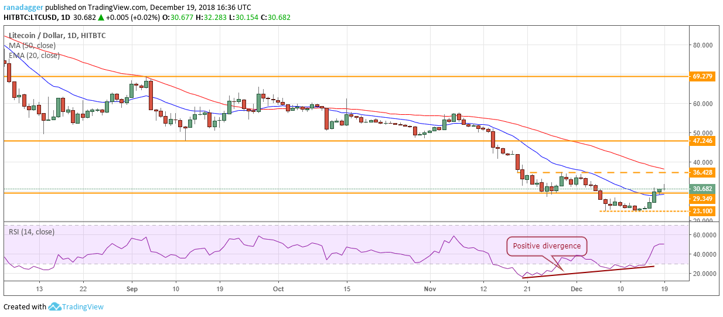The width and height of the screenshot is (723, 317).
Task: Click the 'Nov' date axis label
Action: click(x=430, y=289)
